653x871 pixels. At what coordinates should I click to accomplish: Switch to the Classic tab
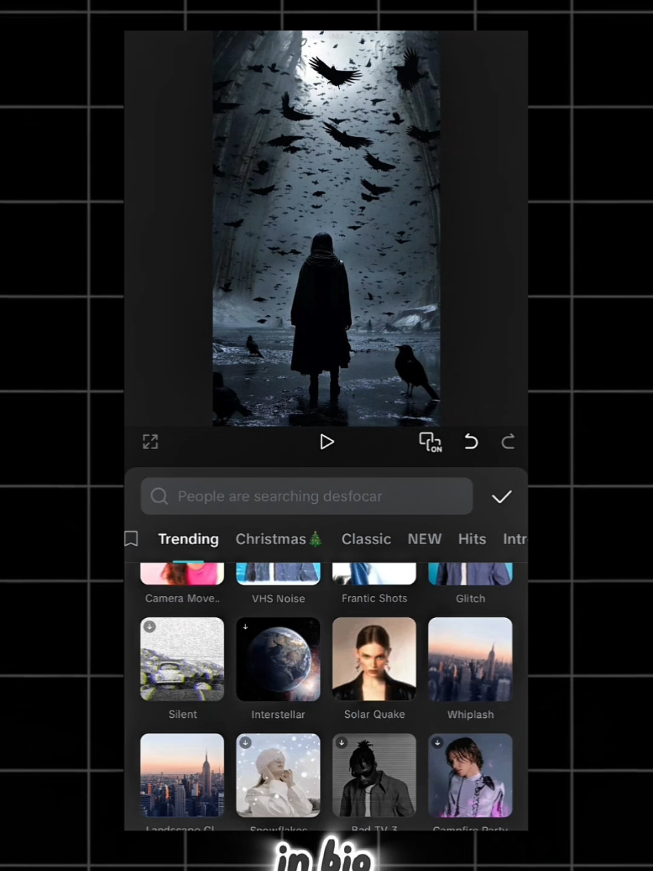click(x=366, y=539)
